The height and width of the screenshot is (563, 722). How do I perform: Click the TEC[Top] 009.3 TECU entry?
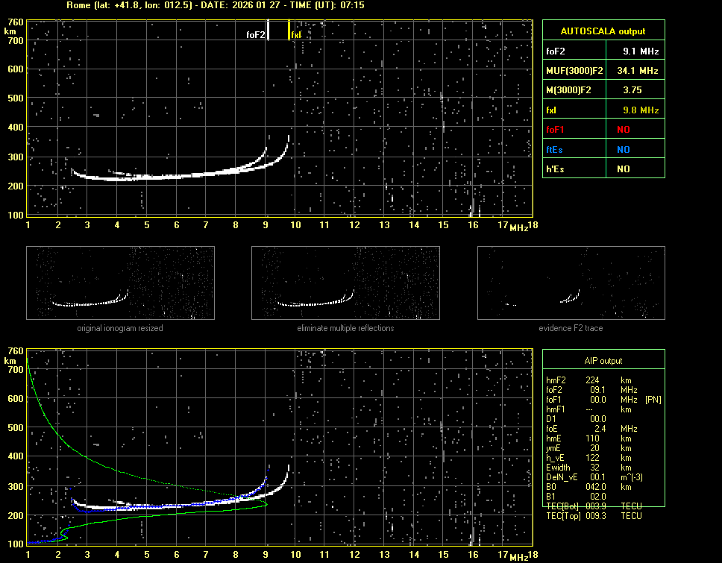(594, 516)
